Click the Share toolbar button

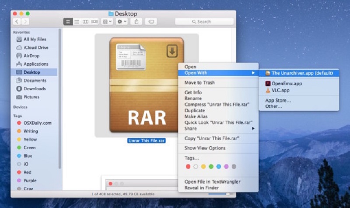[x=136, y=21]
